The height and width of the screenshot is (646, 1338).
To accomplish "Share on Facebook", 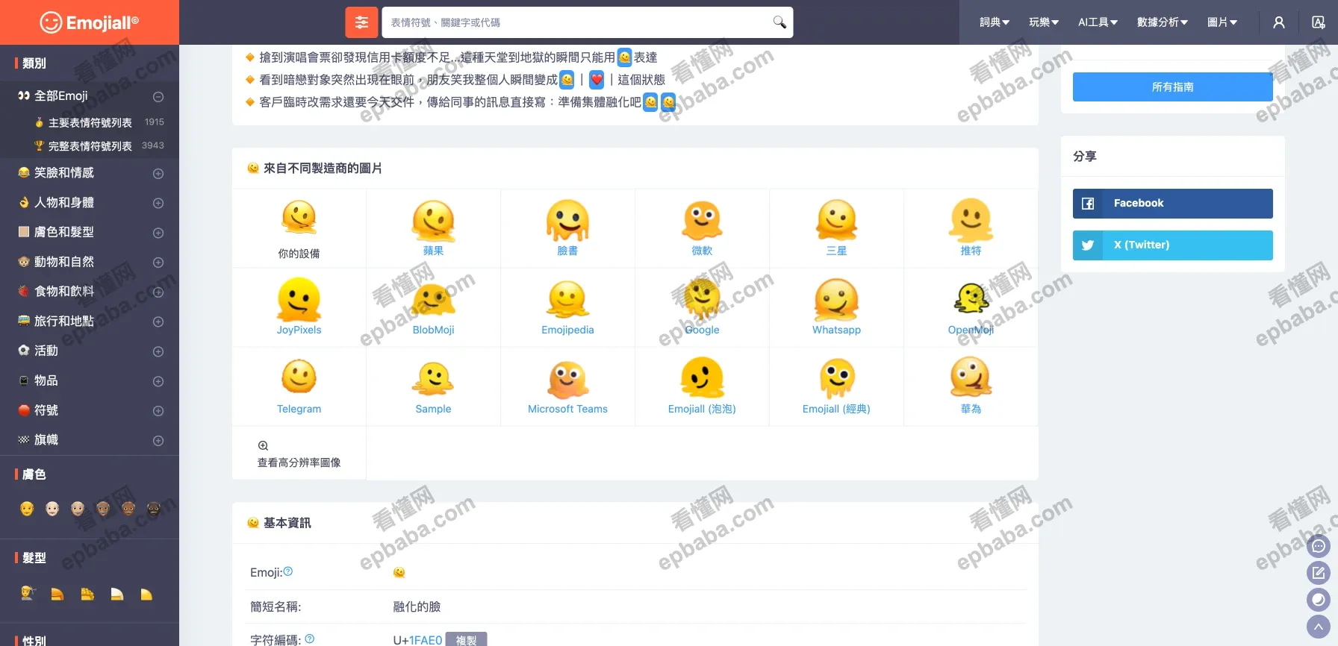I will 1173,203.
